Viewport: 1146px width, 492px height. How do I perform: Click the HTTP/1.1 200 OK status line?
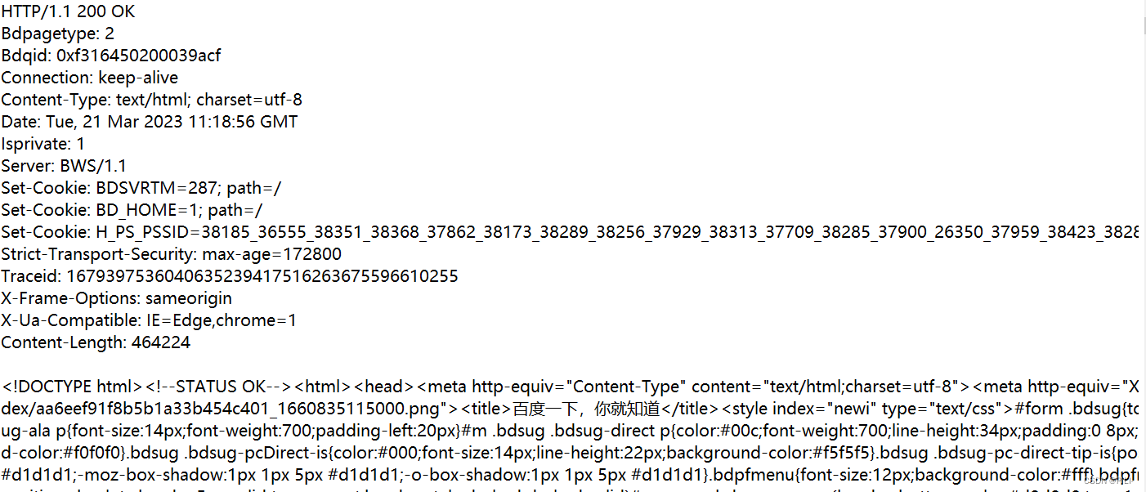[x=69, y=11]
